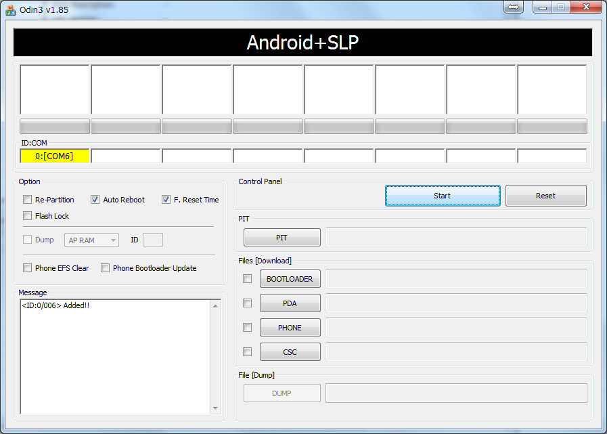Enable Phone Bootloader Update

(106, 267)
